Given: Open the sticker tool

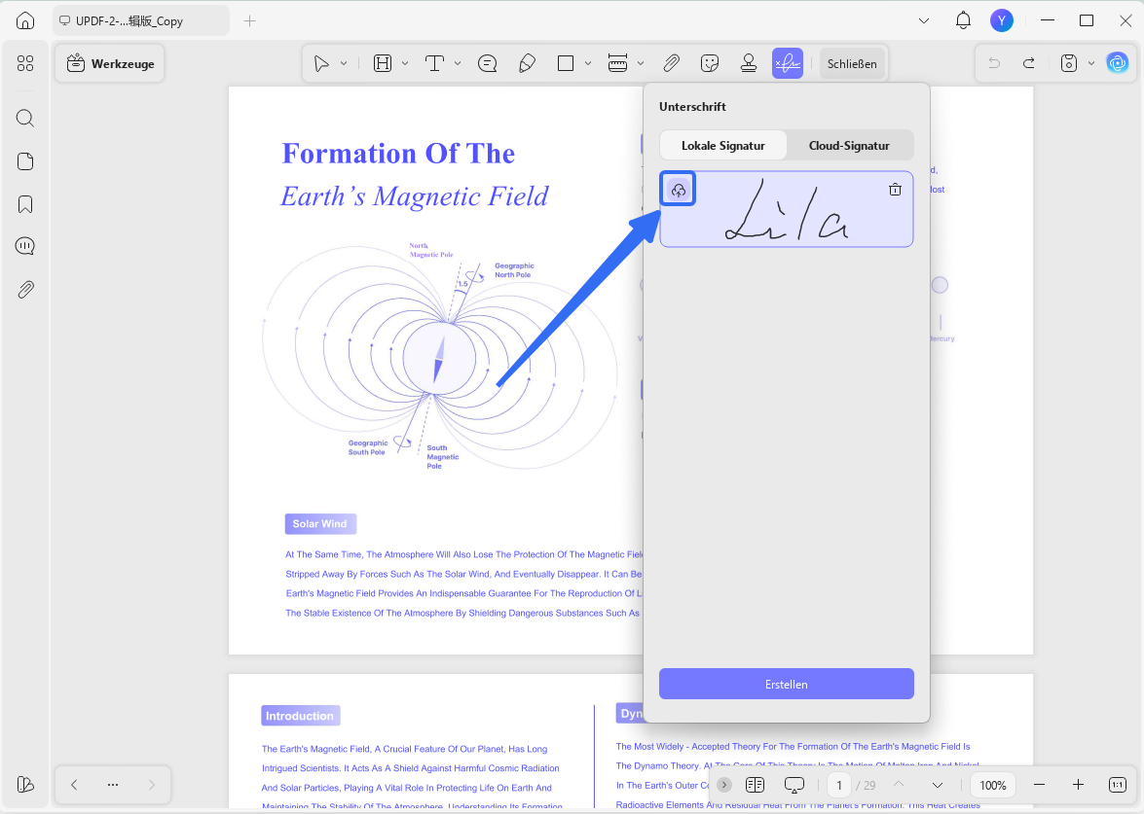Looking at the screenshot, I should (x=710, y=63).
